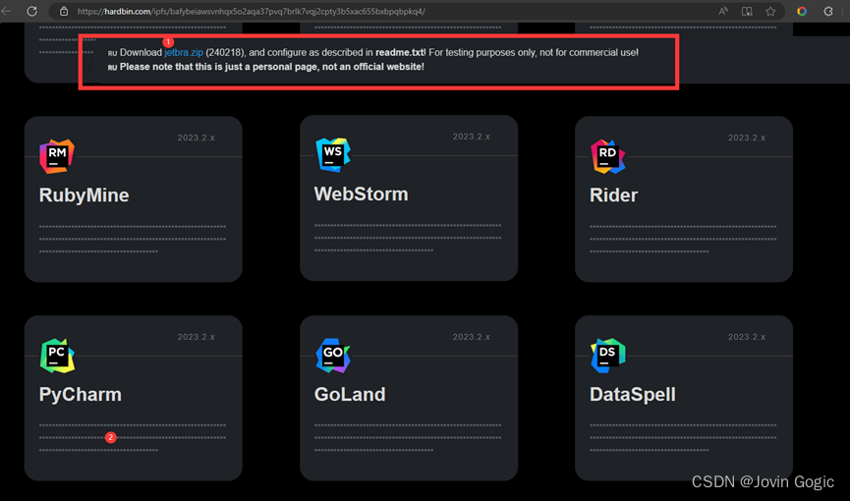Click the browser address bar URL
This screenshot has width=850, height=501.
point(251,12)
